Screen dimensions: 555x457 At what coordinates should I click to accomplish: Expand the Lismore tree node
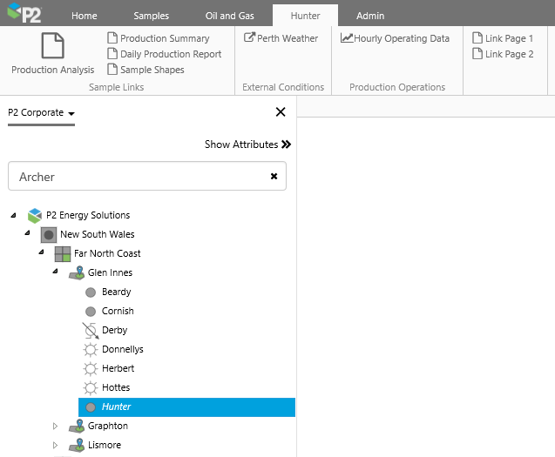coord(55,445)
